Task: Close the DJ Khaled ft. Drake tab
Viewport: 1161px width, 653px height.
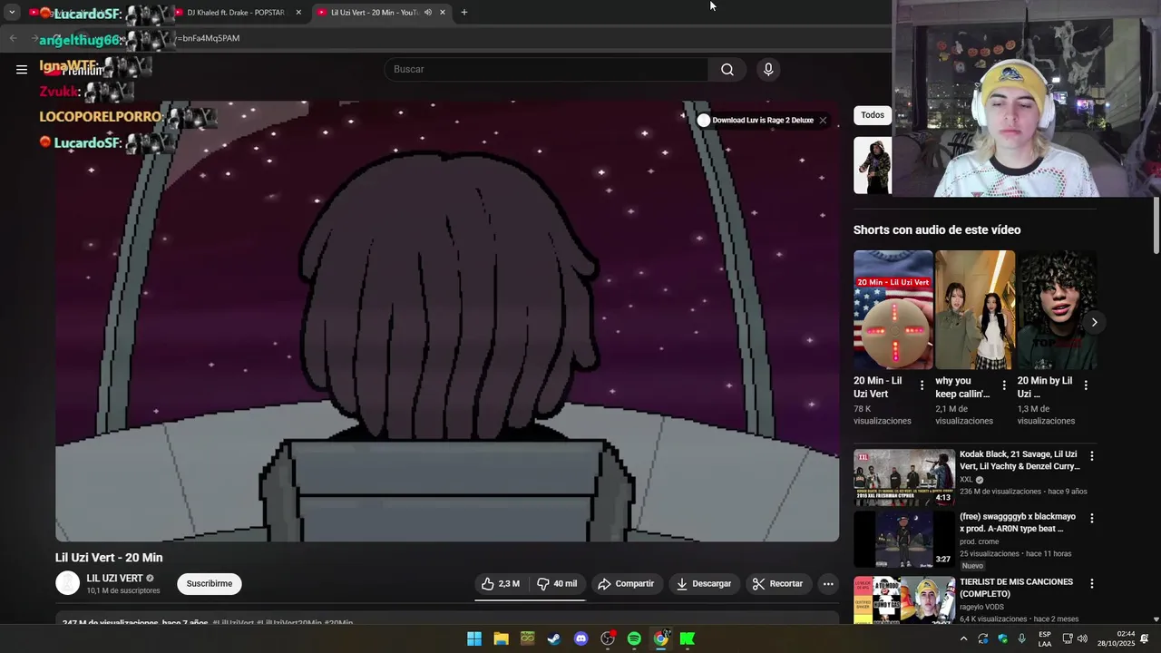Action: coord(298,13)
